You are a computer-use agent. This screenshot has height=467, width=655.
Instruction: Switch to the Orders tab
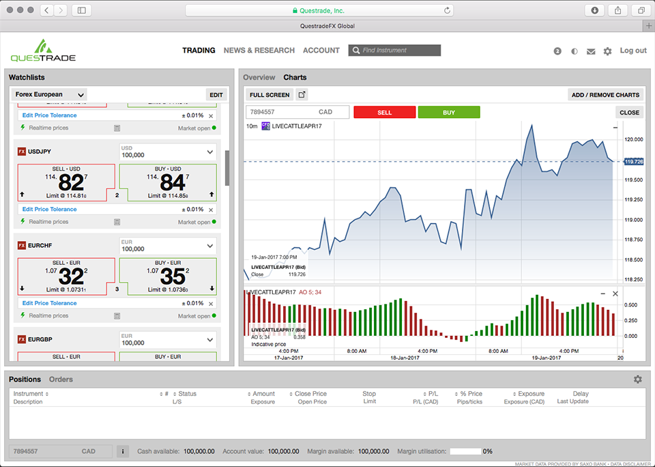pos(61,379)
